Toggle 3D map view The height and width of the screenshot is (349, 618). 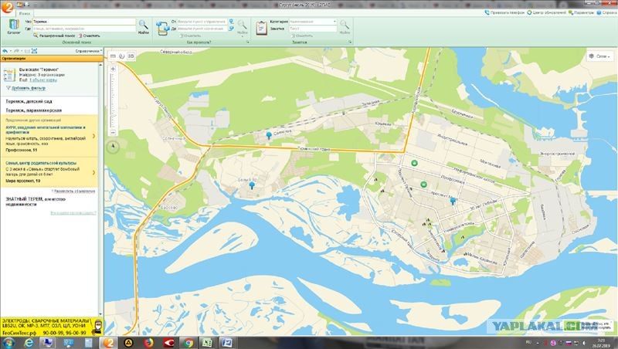click(131, 56)
